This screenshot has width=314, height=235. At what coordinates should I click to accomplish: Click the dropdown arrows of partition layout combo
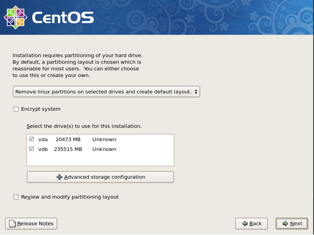pos(196,92)
